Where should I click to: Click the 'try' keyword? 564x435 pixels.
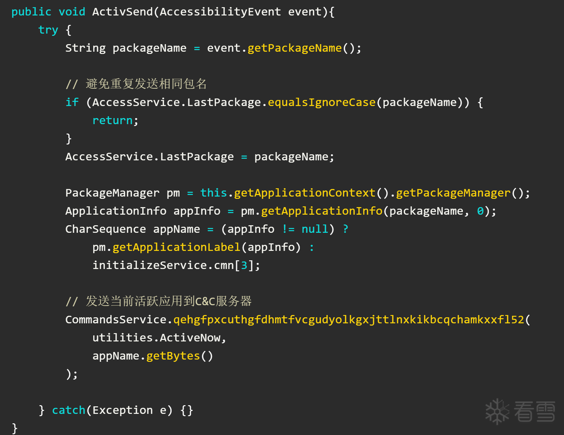click(x=48, y=30)
